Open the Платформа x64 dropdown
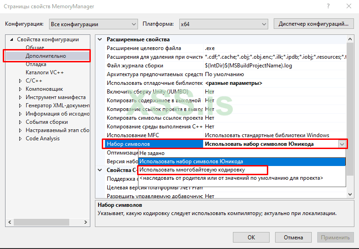359x249 pixels. click(x=223, y=24)
